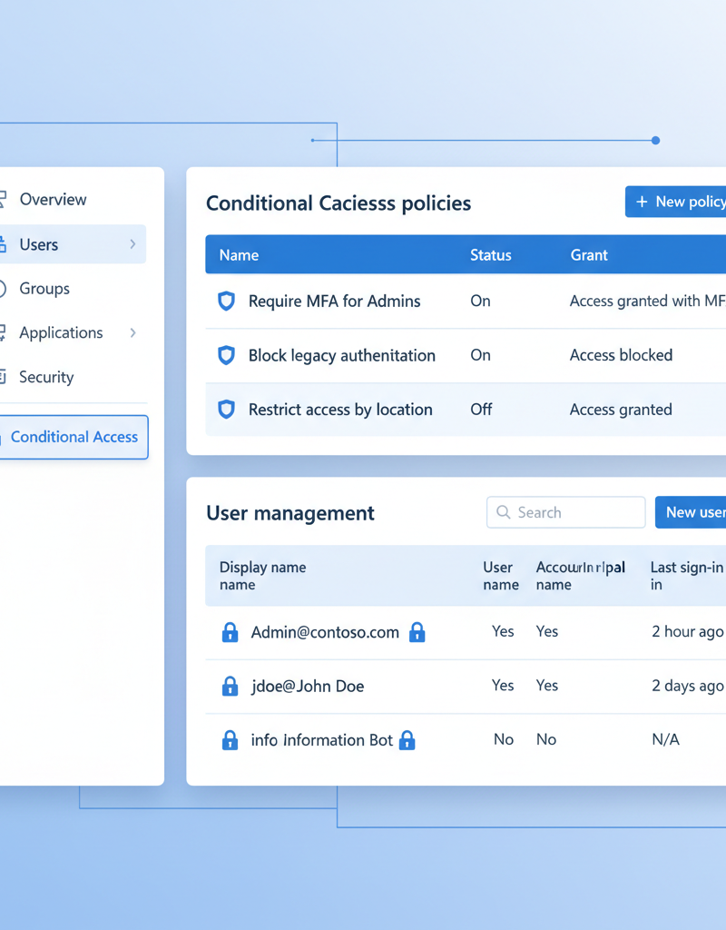
Task: Click the Display name column header
Action: tap(262, 575)
